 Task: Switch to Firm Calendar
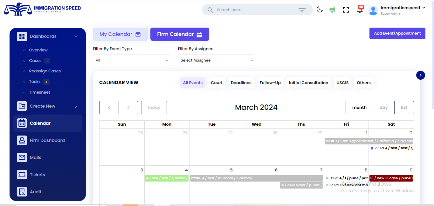(180, 34)
